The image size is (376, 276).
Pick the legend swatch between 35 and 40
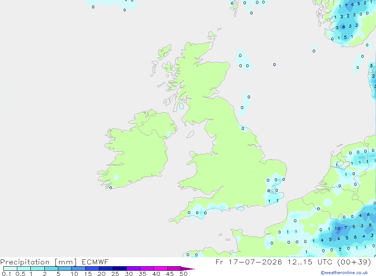tap(147, 268)
